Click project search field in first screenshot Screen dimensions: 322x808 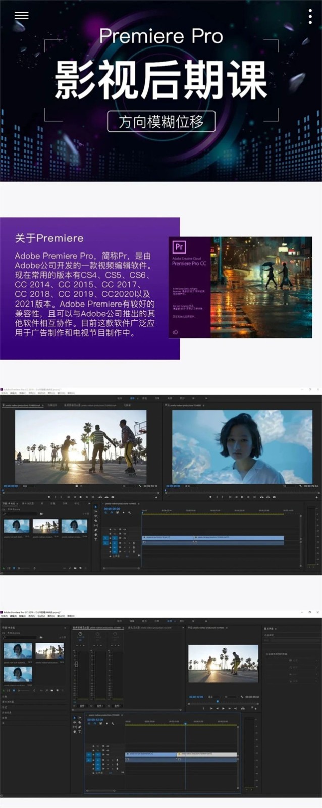(x=20, y=514)
